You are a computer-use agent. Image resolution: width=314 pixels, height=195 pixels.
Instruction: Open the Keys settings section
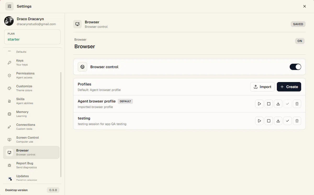point(31,62)
